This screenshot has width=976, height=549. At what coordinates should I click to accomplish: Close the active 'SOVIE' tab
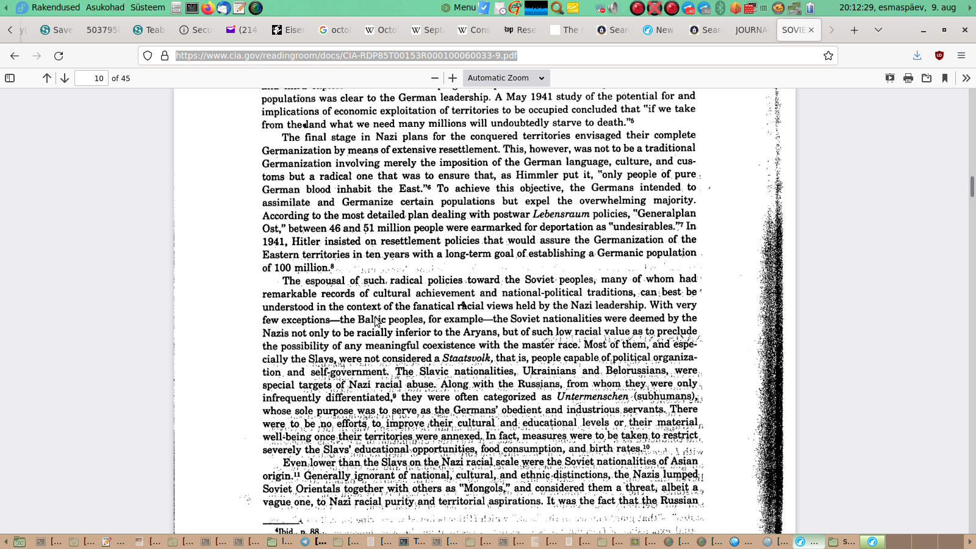[x=811, y=30]
